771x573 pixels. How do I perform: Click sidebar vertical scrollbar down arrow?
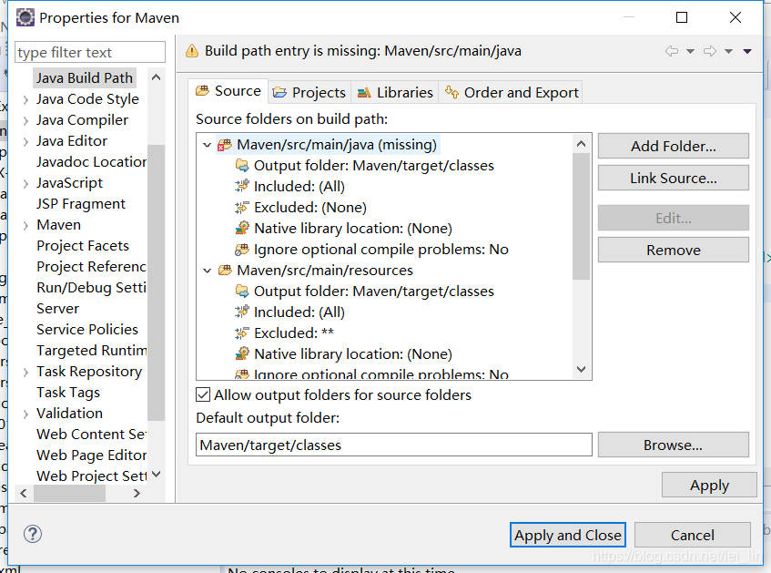point(157,475)
